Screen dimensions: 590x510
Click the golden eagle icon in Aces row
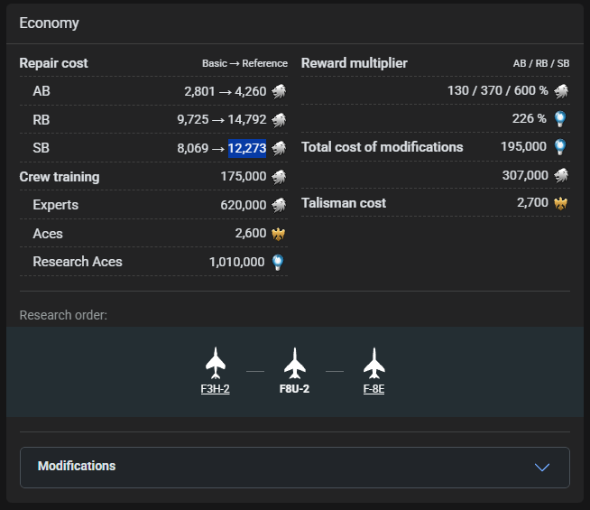point(280,233)
